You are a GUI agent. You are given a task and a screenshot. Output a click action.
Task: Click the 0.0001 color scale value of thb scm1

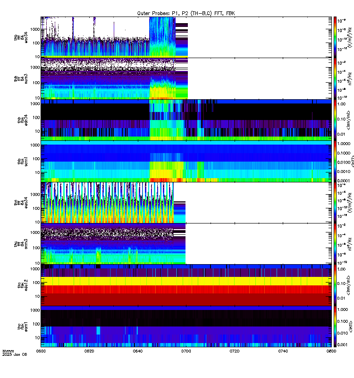[x=344, y=180]
